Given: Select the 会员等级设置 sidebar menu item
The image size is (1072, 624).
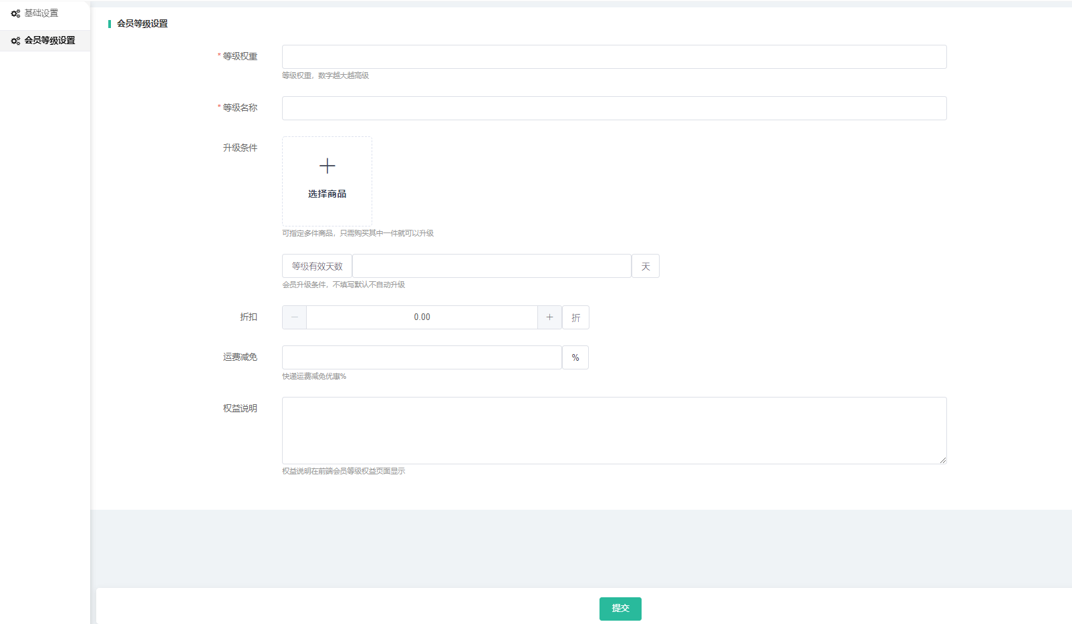Looking at the screenshot, I should pyautogui.click(x=49, y=41).
